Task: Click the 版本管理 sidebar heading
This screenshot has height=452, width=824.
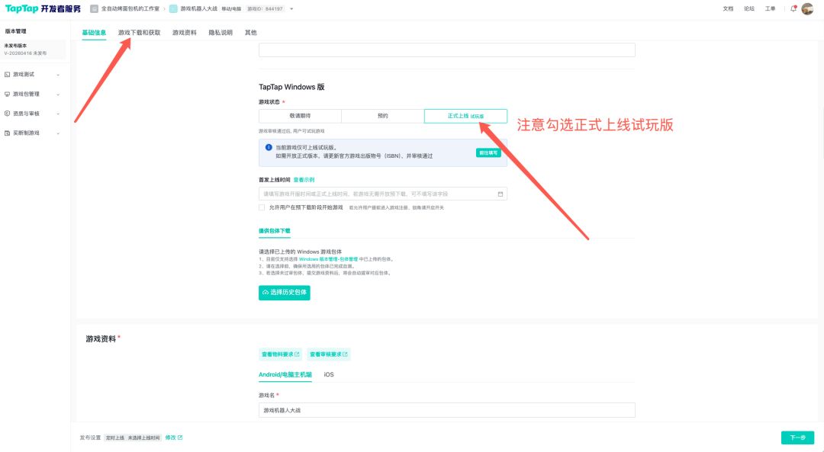Action: click(16, 31)
